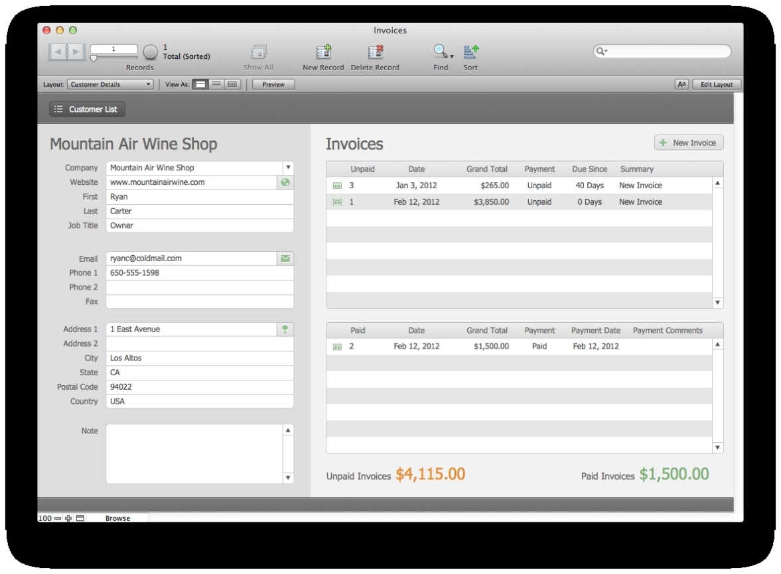
Task: Click the Last name field Carter
Action: pyautogui.click(x=200, y=211)
